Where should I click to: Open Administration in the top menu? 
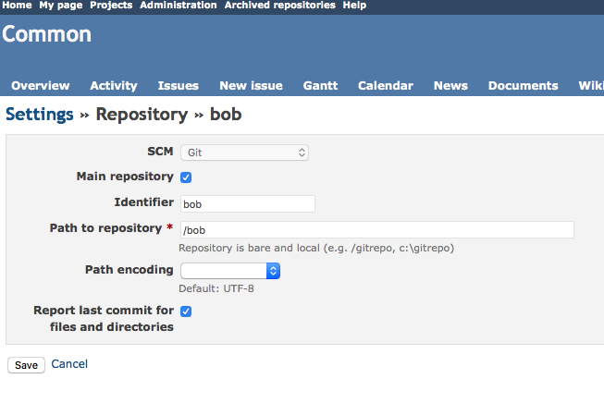pyautogui.click(x=179, y=6)
